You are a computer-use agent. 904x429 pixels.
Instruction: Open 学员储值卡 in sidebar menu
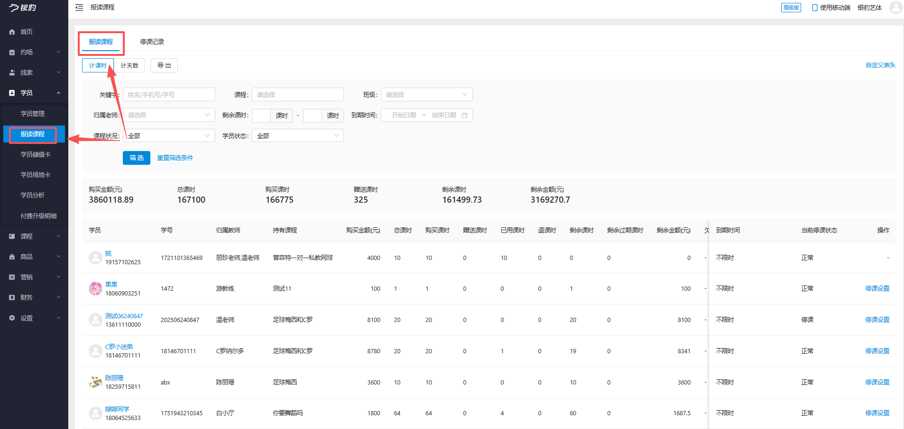pos(35,154)
